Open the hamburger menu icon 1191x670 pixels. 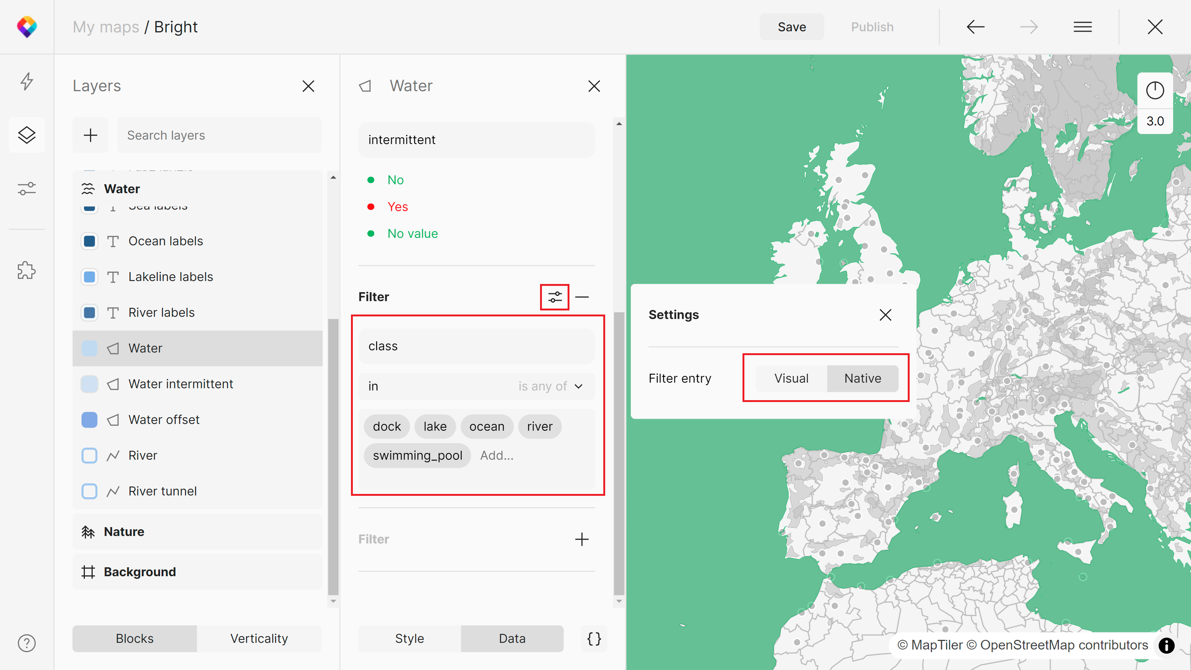point(1082,27)
